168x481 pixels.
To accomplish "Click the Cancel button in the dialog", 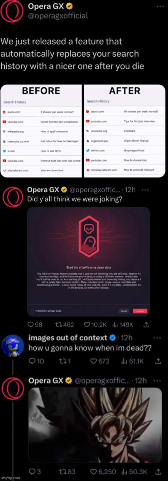I will point(124,311).
